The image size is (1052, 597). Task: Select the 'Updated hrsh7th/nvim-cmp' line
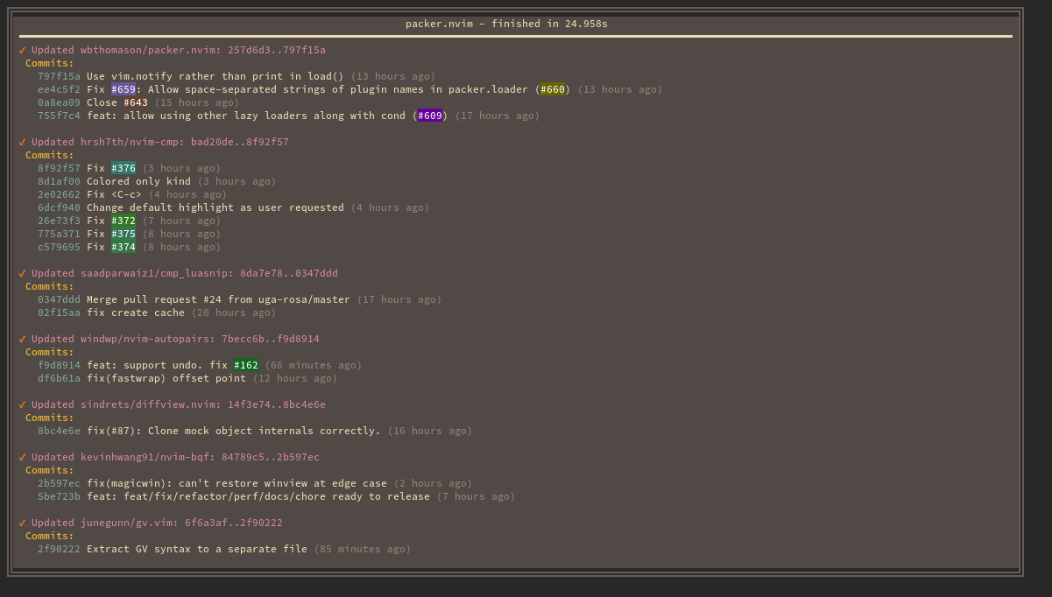tap(160, 142)
